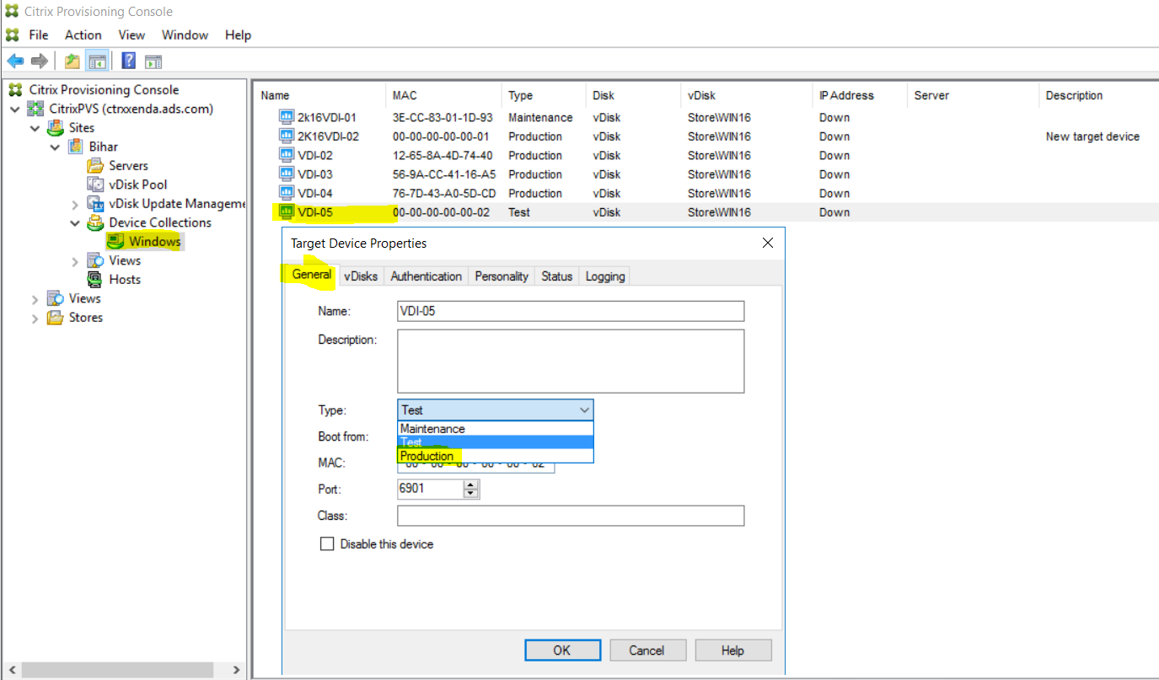Select the 2k16VDI-01 device icon
1159x680 pixels.
[287, 118]
